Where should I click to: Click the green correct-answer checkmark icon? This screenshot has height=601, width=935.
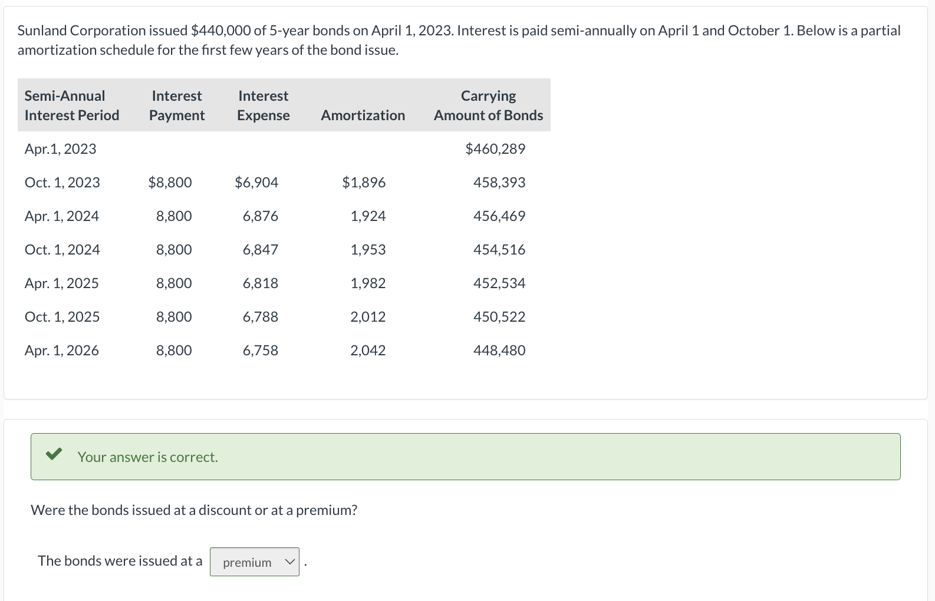tap(54, 454)
